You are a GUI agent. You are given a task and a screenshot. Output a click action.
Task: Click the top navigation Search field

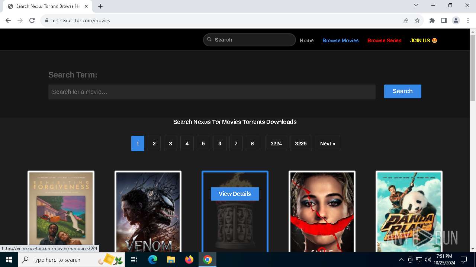pos(250,40)
